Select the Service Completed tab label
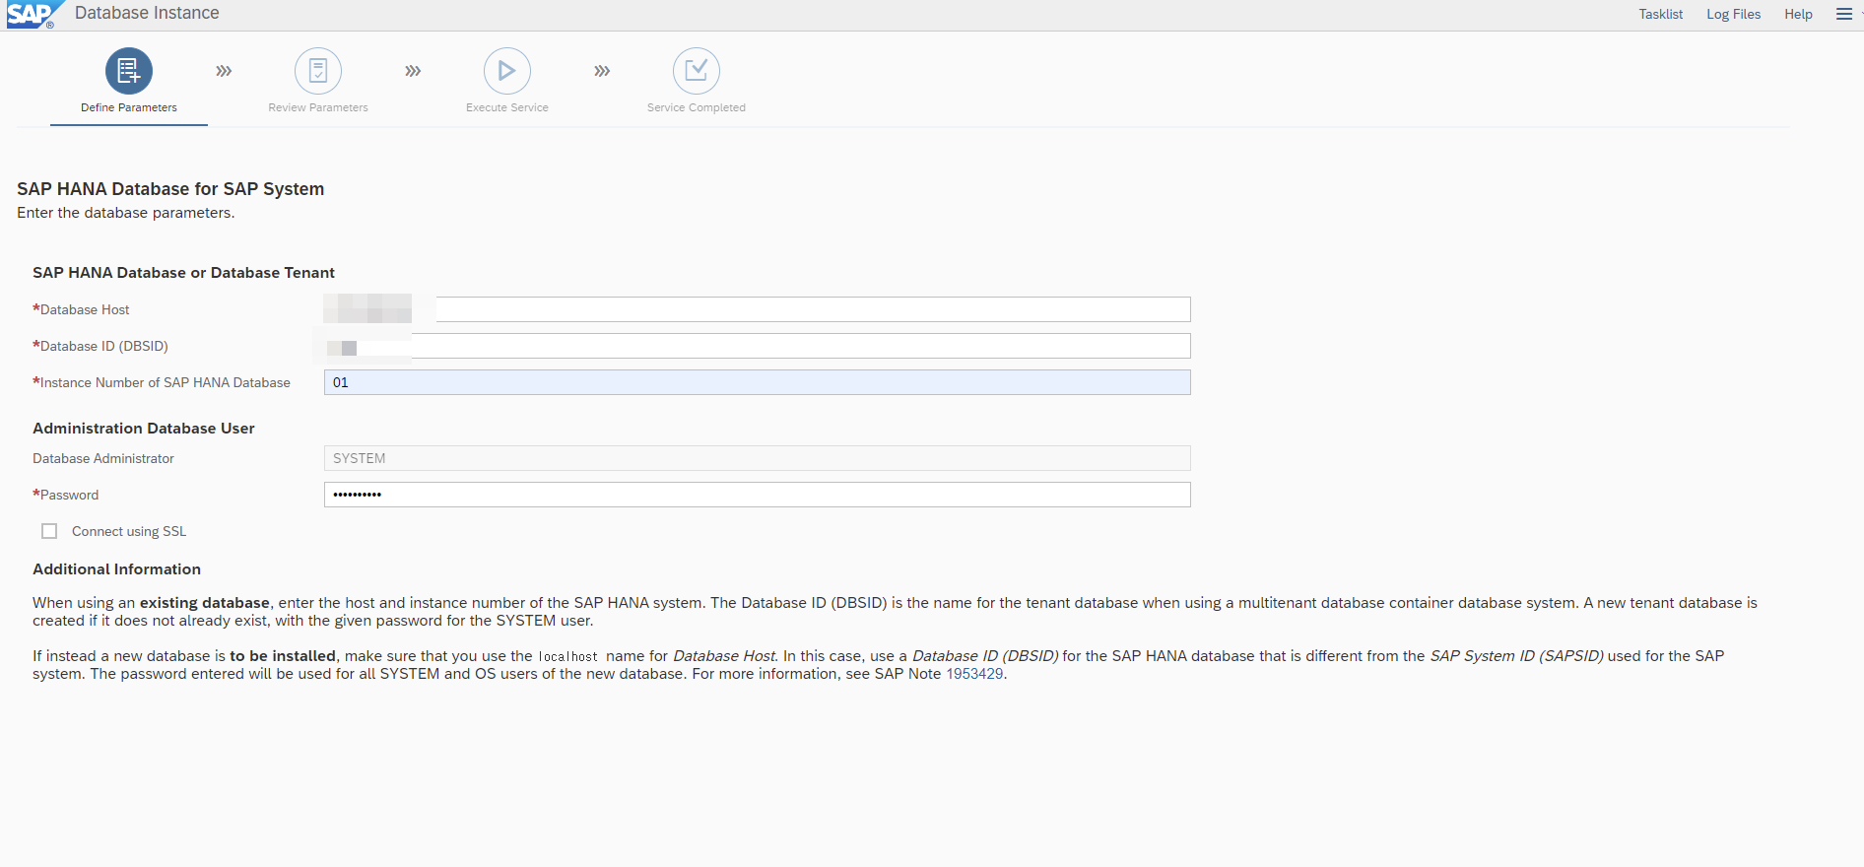The width and height of the screenshot is (1864, 867). 697,107
